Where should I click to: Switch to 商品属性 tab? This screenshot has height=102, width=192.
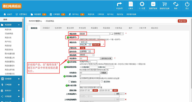[94, 28]
